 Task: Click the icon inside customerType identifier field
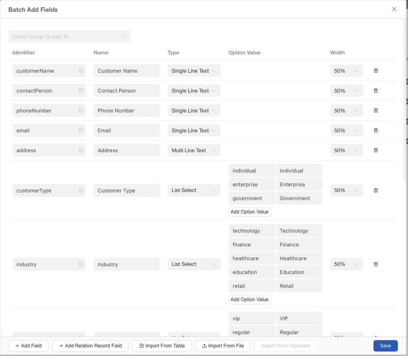(80, 190)
